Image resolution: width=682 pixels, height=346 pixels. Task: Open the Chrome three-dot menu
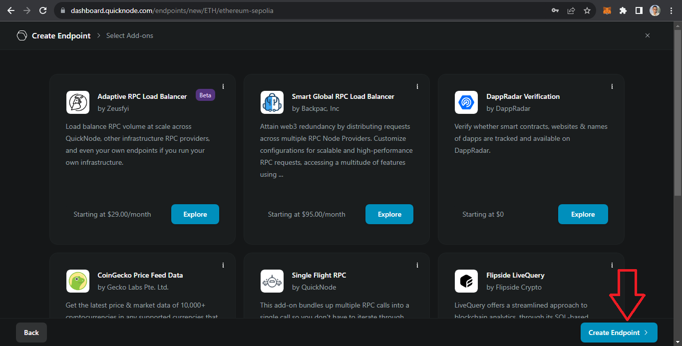(x=671, y=10)
